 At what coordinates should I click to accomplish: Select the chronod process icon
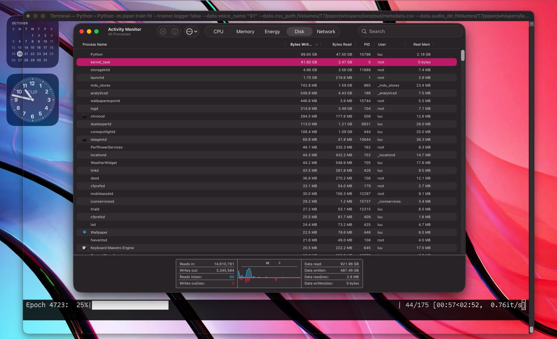(x=84, y=116)
